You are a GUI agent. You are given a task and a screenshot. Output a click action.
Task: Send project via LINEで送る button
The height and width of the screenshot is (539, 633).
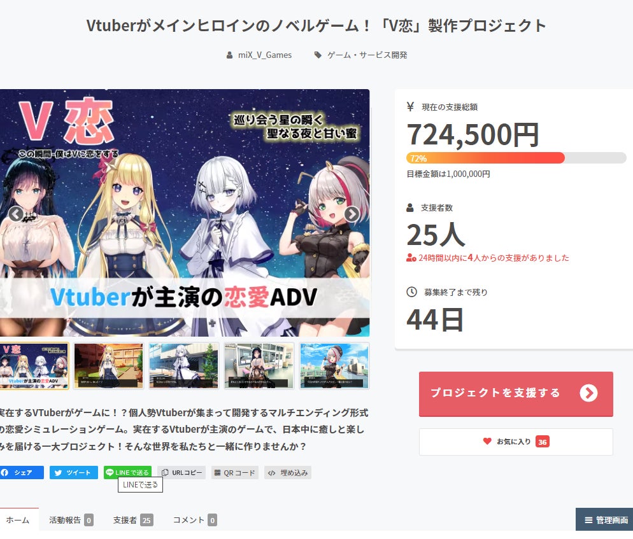(127, 472)
